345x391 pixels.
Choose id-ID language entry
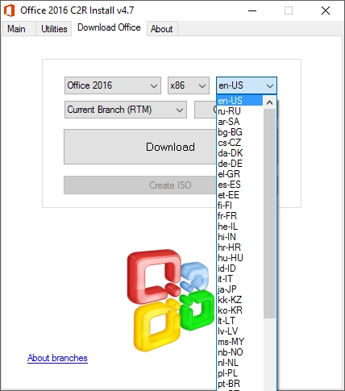click(x=239, y=268)
